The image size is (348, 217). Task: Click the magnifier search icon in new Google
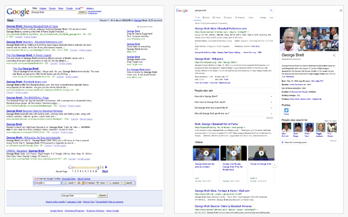pyautogui.click(x=271, y=10)
